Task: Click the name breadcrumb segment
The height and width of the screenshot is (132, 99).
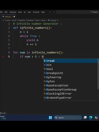Action: point(43,20)
